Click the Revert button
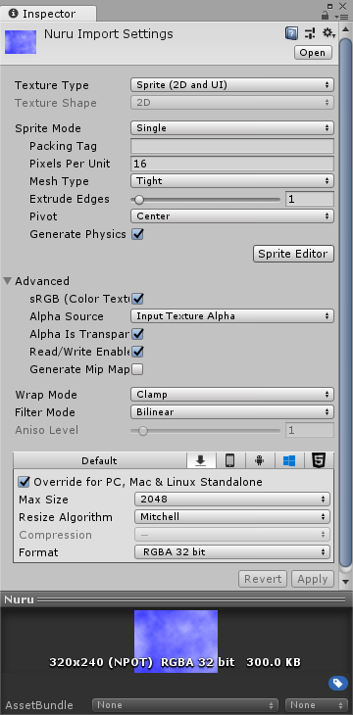Image resolution: width=353 pixels, height=715 pixels. coord(263,579)
